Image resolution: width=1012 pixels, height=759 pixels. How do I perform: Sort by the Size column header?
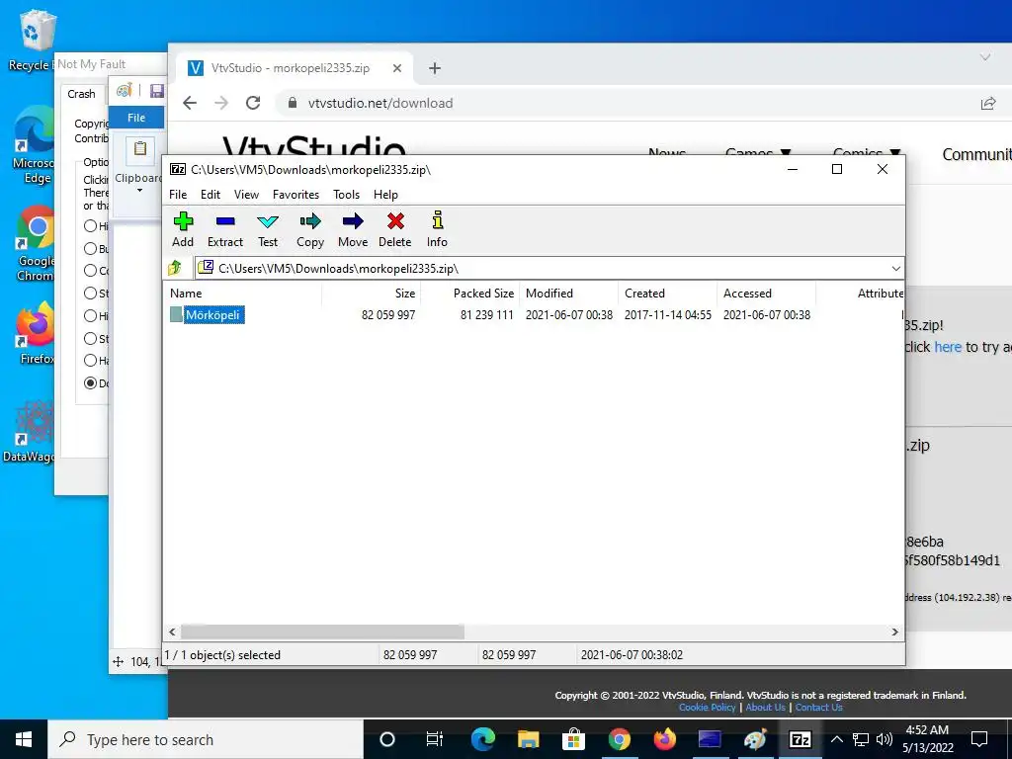click(x=372, y=293)
